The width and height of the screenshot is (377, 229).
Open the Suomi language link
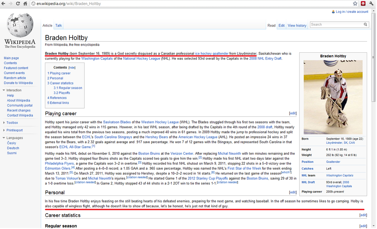(x=12, y=153)
